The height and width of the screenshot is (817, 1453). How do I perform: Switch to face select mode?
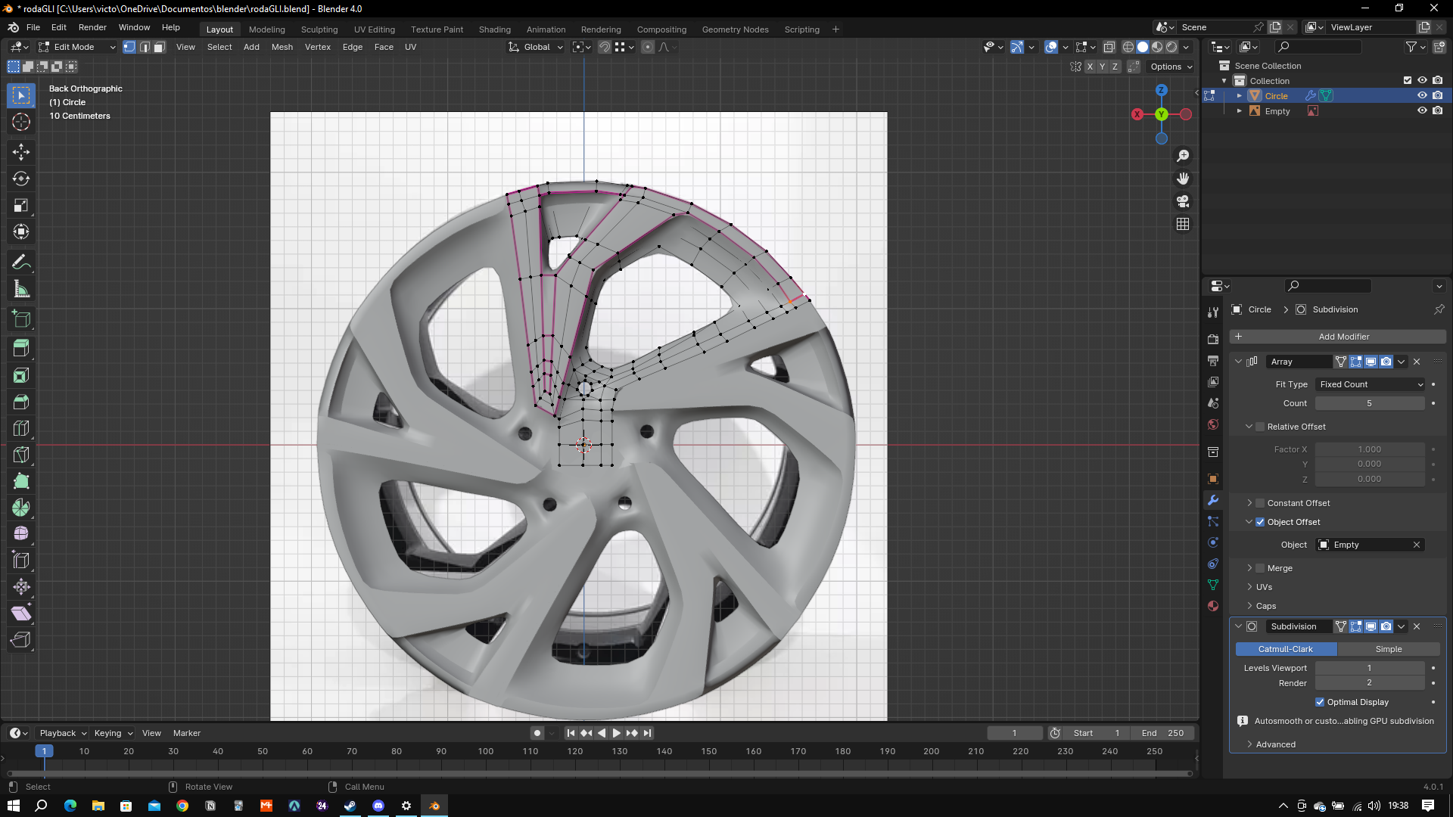(x=160, y=47)
